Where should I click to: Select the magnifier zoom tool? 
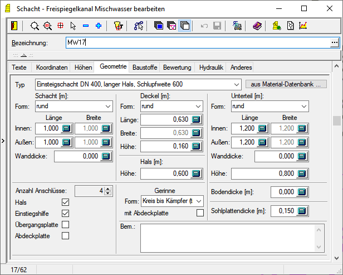tap(35, 26)
